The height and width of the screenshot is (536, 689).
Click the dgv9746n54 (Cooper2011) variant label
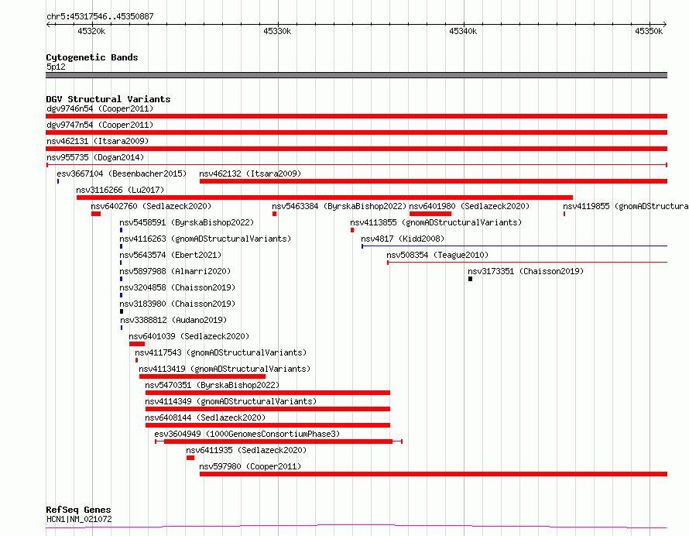click(100, 108)
